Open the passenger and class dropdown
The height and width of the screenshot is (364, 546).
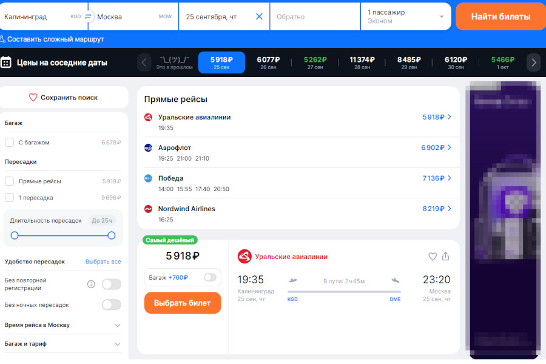(406, 16)
